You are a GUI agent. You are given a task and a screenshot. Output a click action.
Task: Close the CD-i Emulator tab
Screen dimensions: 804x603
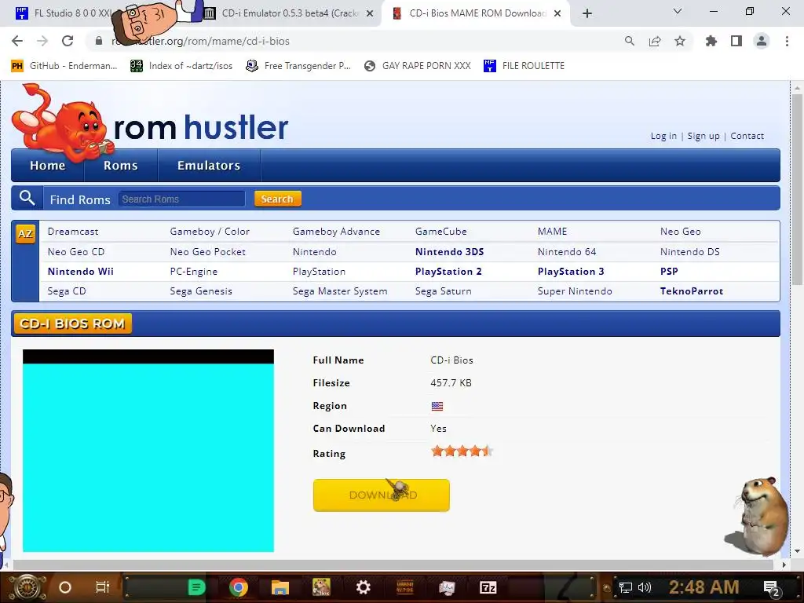pos(370,14)
